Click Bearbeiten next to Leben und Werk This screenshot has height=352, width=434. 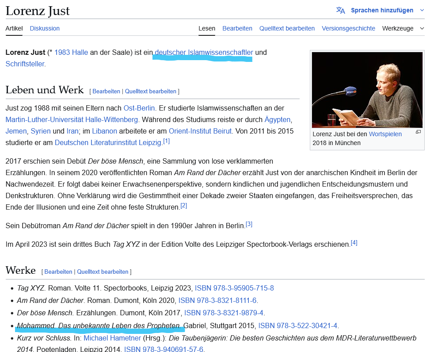(x=106, y=92)
